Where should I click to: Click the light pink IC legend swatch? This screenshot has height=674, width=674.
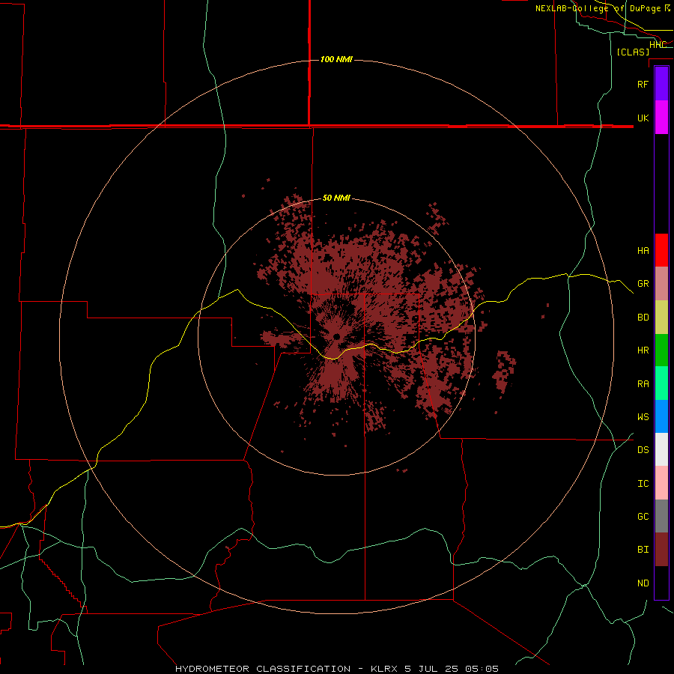click(x=661, y=483)
